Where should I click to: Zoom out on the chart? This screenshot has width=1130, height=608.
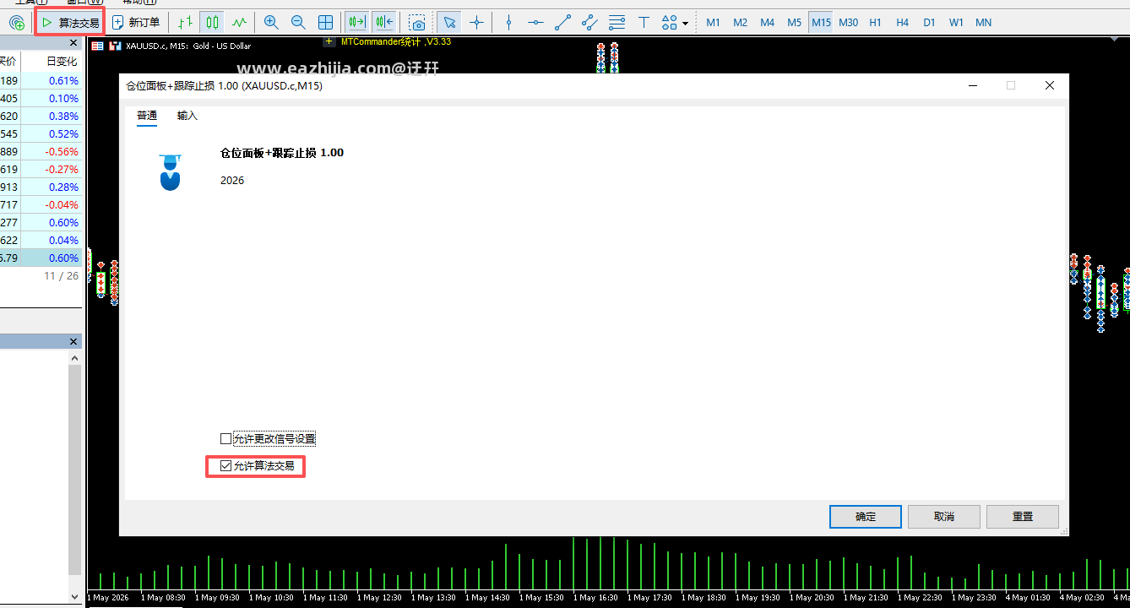pyautogui.click(x=298, y=23)
